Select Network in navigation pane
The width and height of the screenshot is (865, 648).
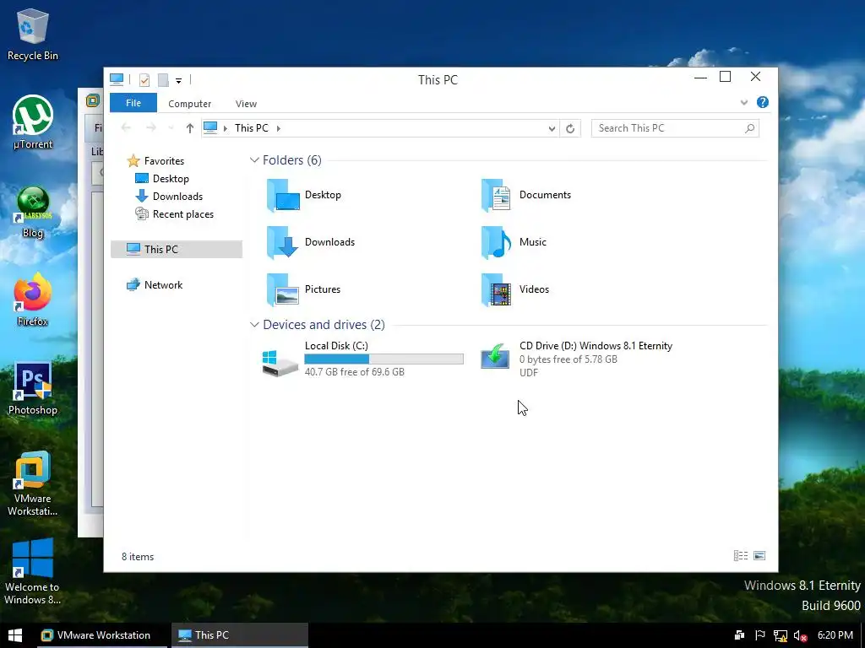[155, 285]
